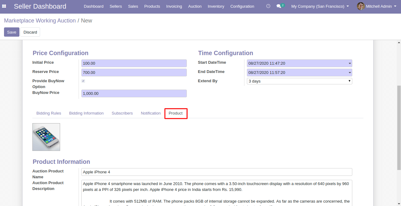401x206 pixels.
Task: Open Extend By 3 days dropdown
Action: coord(300,81)
